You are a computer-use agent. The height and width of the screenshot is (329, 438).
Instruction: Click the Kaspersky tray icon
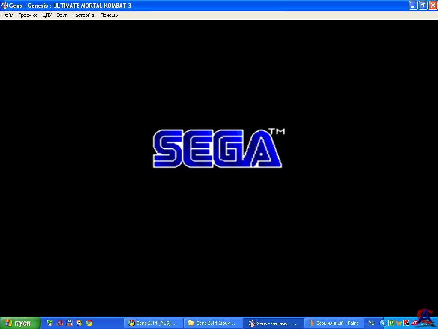(406, 323)
